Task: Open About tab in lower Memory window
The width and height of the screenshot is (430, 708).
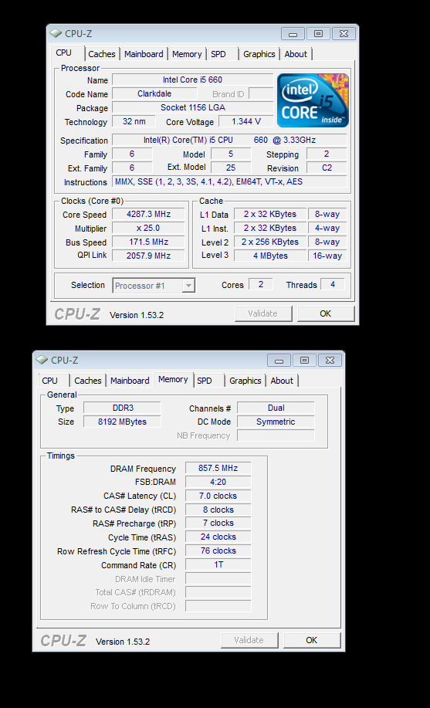Action: (x=282, y=380)
